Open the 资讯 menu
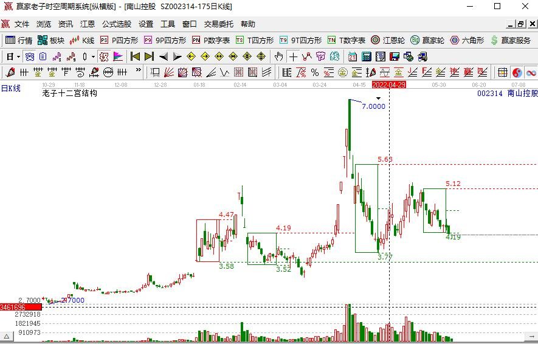This screenshot has height=344, width=538. pos(66,24)
